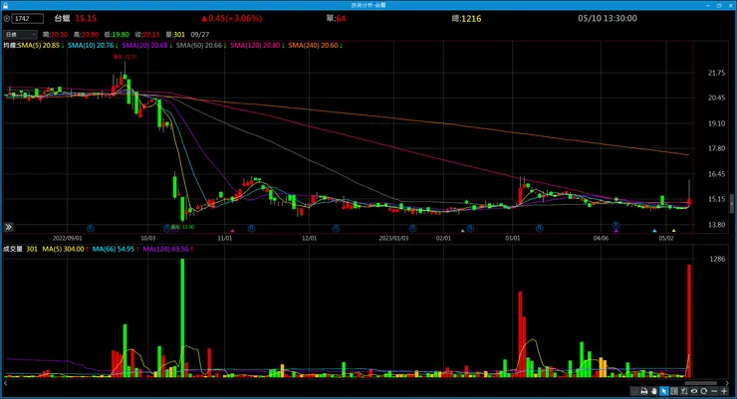This screenshot has height=399, width=737.
Task: Click the volume MA(66) 54.95 label
Action: [x=114, y=250]
